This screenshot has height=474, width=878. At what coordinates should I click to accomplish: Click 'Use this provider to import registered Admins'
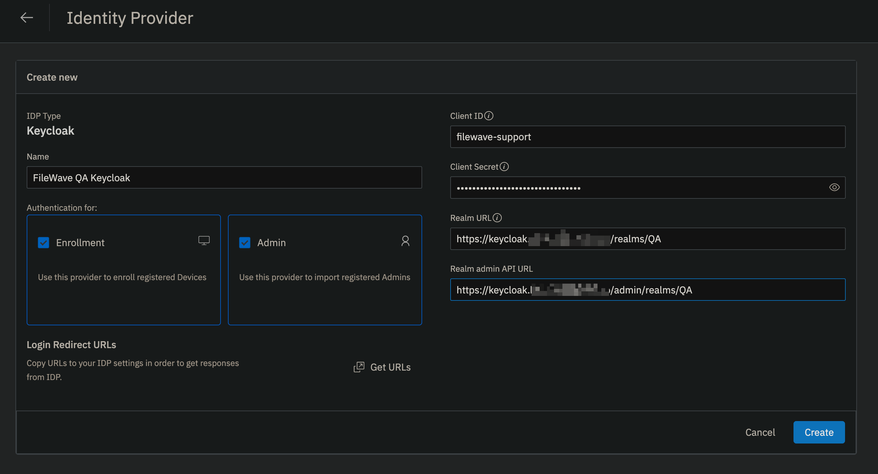325,277
